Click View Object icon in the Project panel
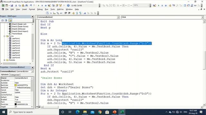The height and width of the screenshot is (115, 206). [x=6, y=20]
